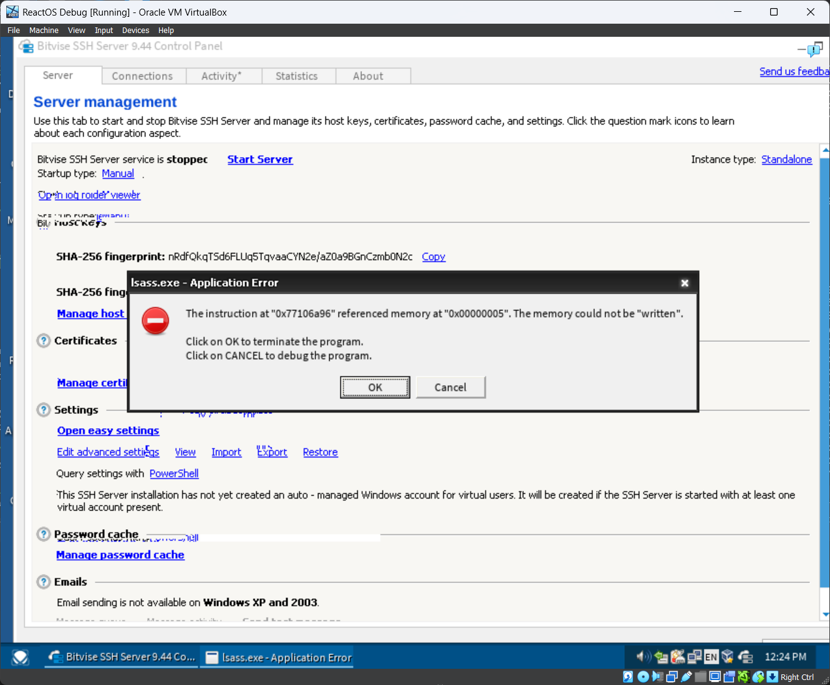830x685 pixels.
Task: Click Manage password cache link
Action: click(120, 555)
